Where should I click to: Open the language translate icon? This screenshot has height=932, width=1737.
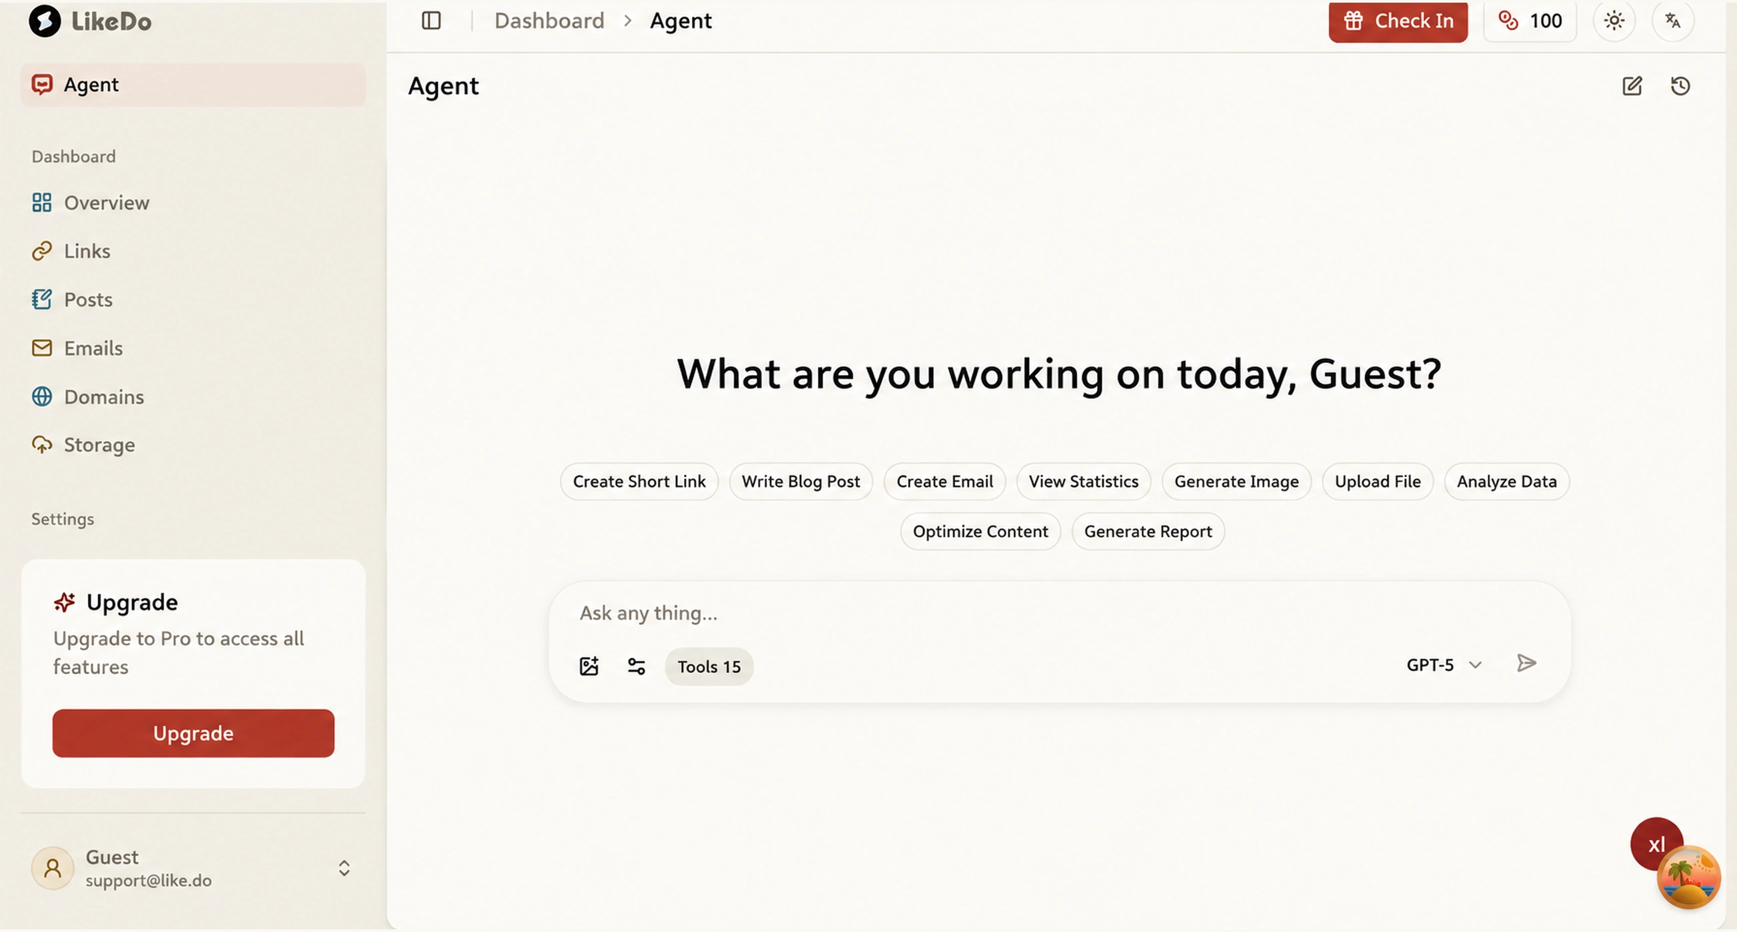pos(1672,21)
